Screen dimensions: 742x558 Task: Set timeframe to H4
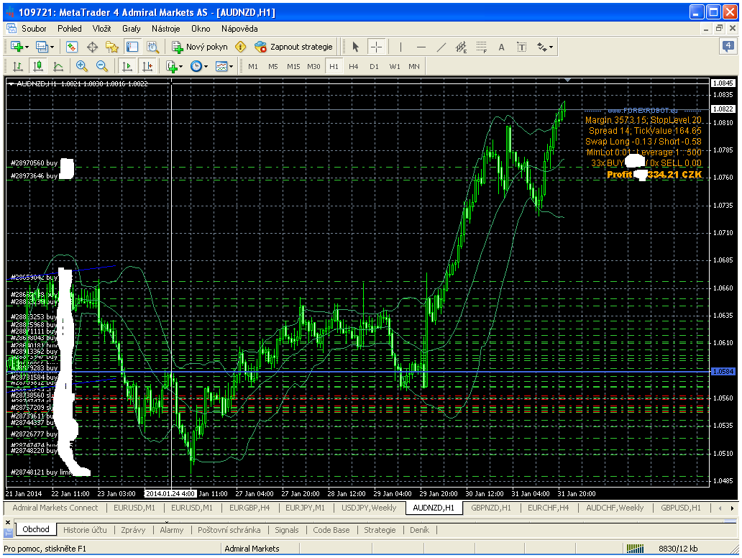[354, 66]
